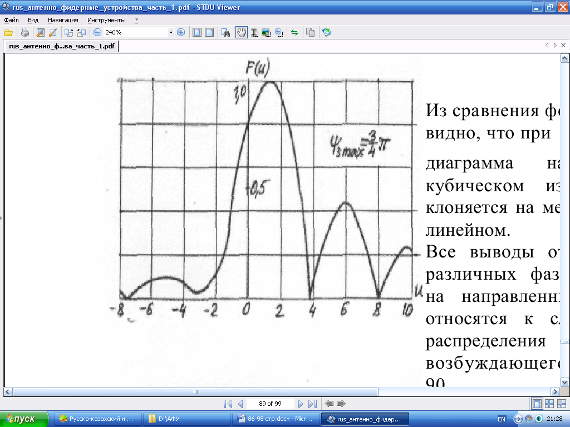Click the green swap arrows icon
Image resolution: width=570 pixels, height=427 pixels.
[294, 33]
